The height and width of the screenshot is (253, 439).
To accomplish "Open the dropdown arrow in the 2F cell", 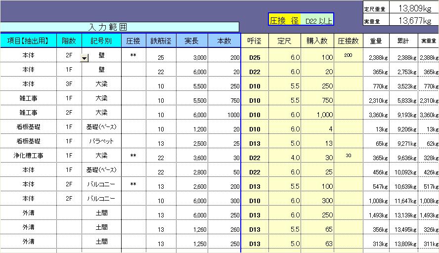I will click(84, 58).
